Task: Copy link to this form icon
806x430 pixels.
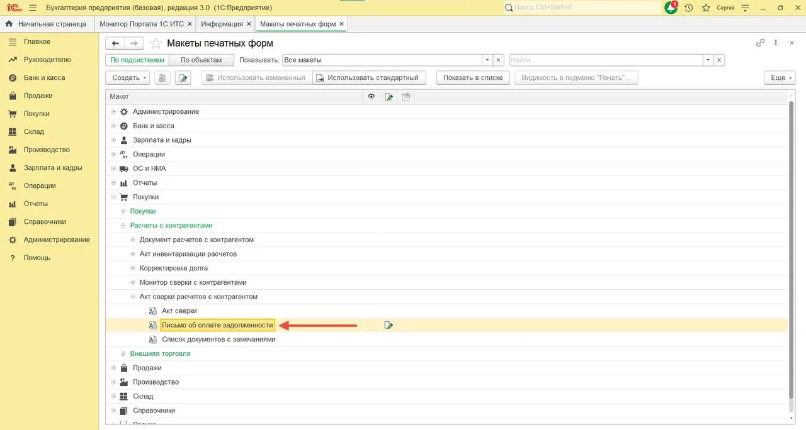Action: click(760, 43)
